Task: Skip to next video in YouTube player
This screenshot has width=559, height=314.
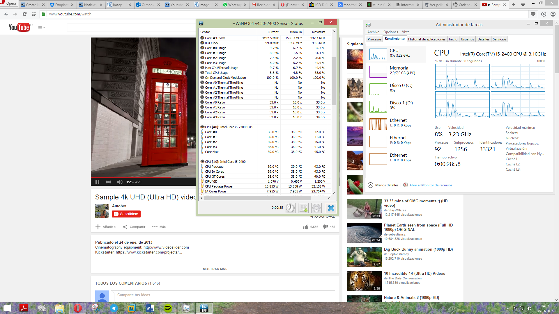Action: (x=109, y=182)
